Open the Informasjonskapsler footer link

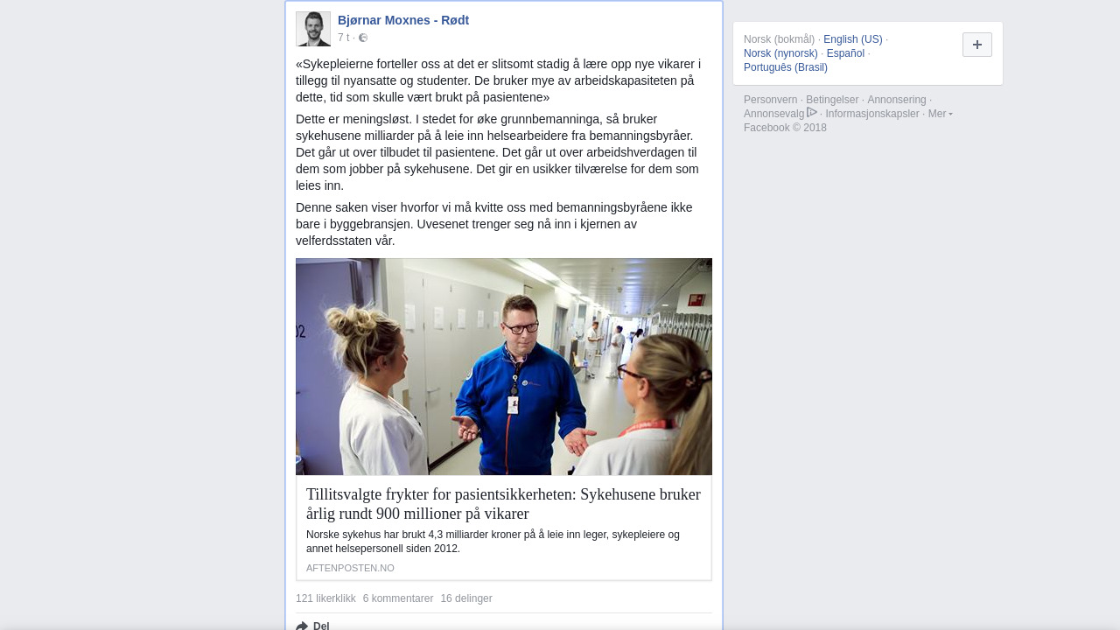(872, 114)
